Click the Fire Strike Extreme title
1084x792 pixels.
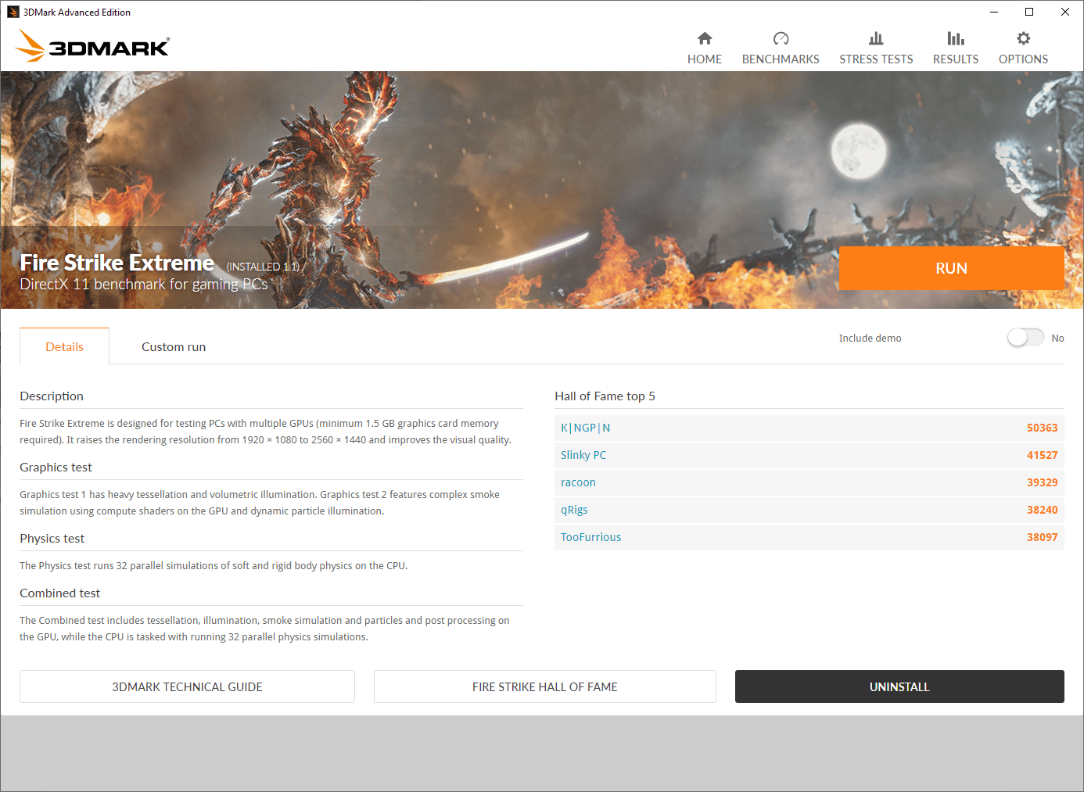117,263
